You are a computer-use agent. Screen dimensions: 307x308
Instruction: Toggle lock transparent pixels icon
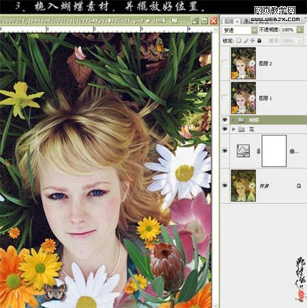coord(239,41)
